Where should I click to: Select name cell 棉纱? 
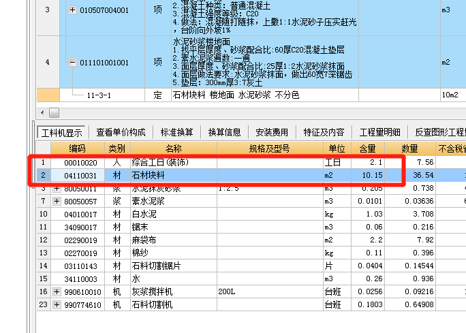[x=174, y=253]
